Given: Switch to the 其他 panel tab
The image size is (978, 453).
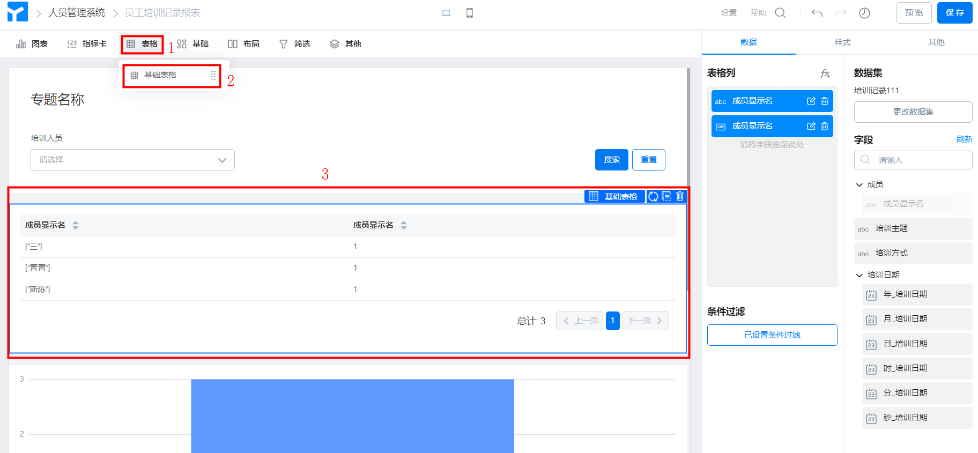Looking at the screenshot, I should tap(936, 42).
